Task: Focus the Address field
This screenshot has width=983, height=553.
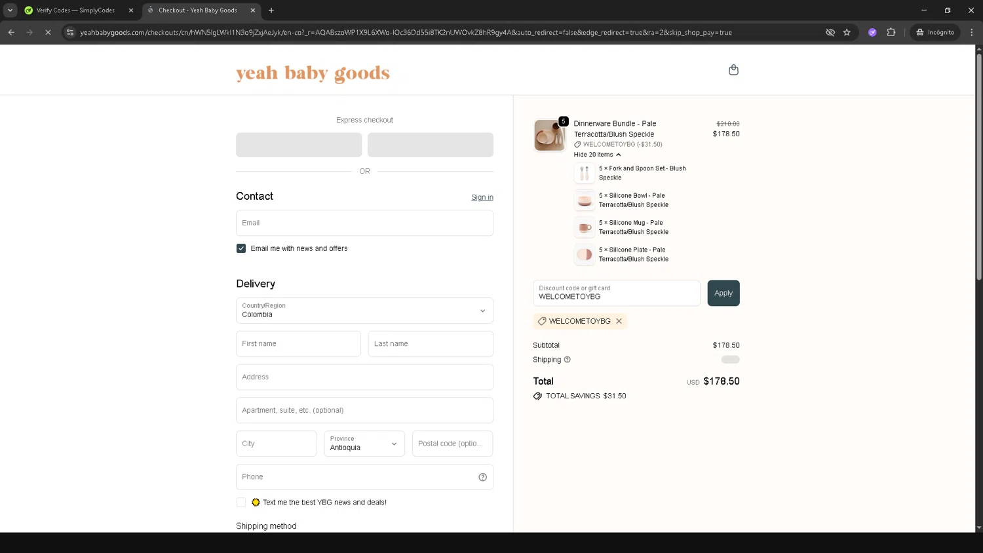Action: click(364, 377)
